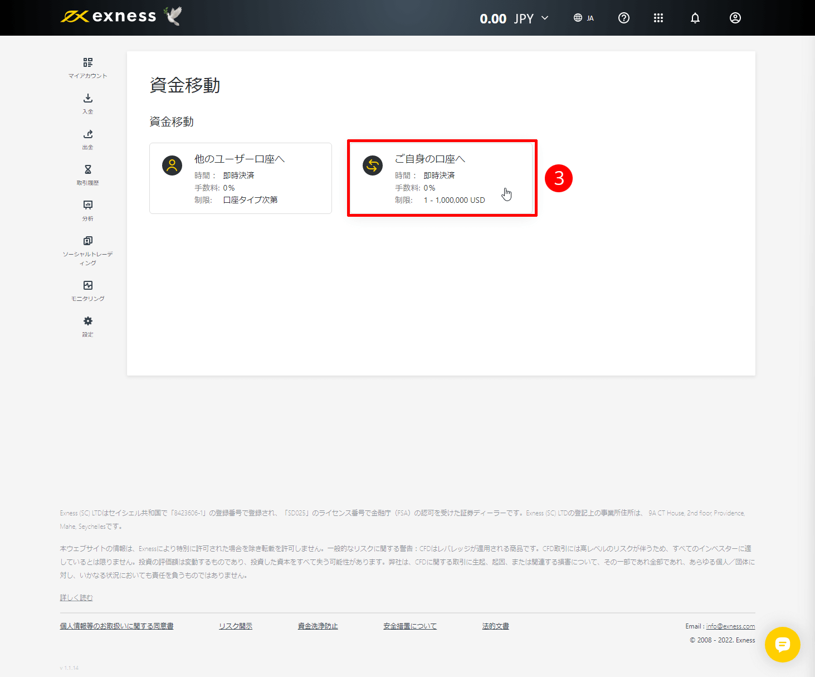The image size is (815, 677).
Task: Open the 出金 withdrawal page
Action: pos(87,139)
